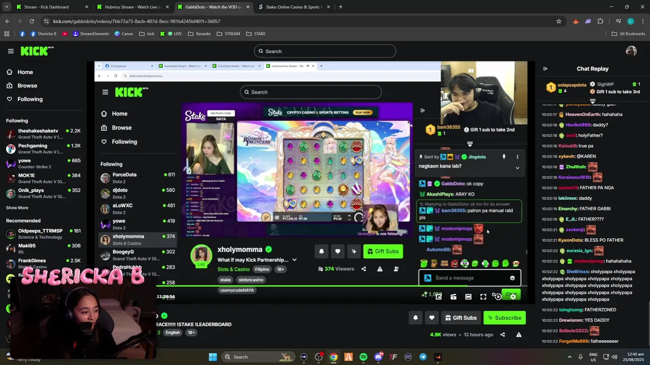Open system tray ENG language selector
This screenshot has width=650, height=365.
(x=593, y=357)
